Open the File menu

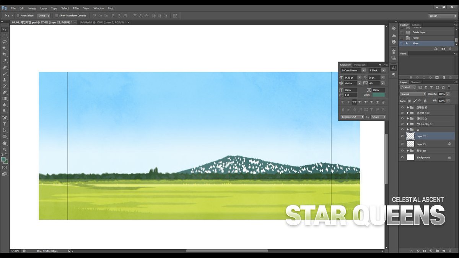[x=13, y=8]
